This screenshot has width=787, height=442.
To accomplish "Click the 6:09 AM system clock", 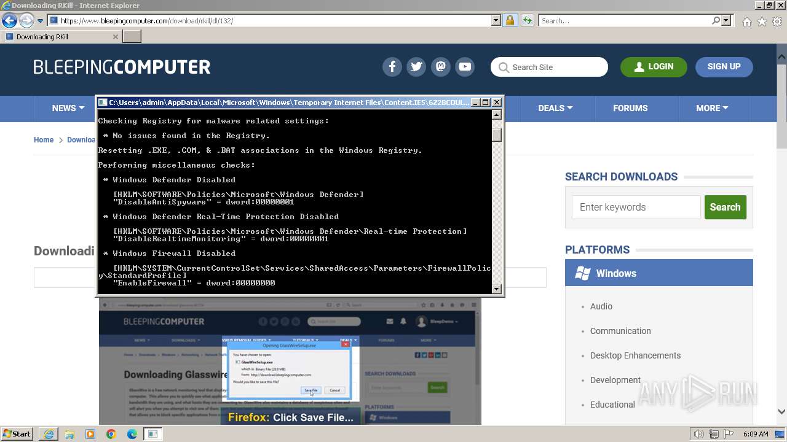I will pos(755,434).
